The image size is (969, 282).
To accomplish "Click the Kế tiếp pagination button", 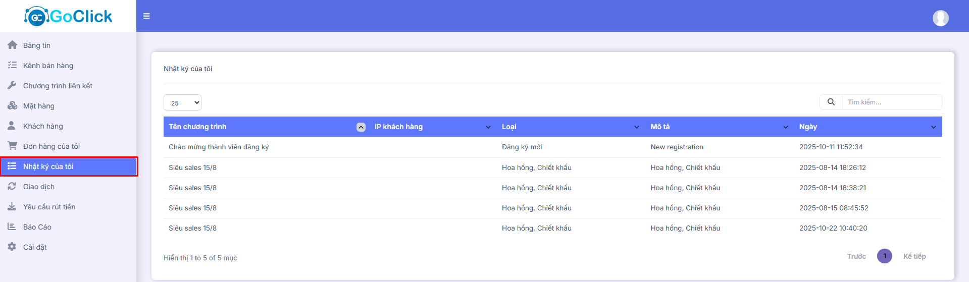I will (914, 256).
